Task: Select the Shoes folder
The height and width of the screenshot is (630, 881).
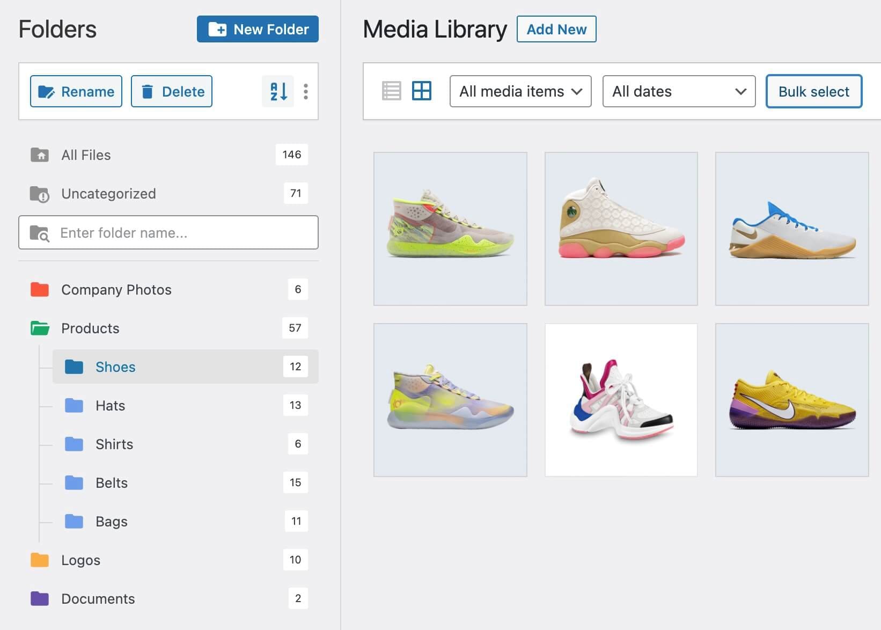Action: (115, 367)
